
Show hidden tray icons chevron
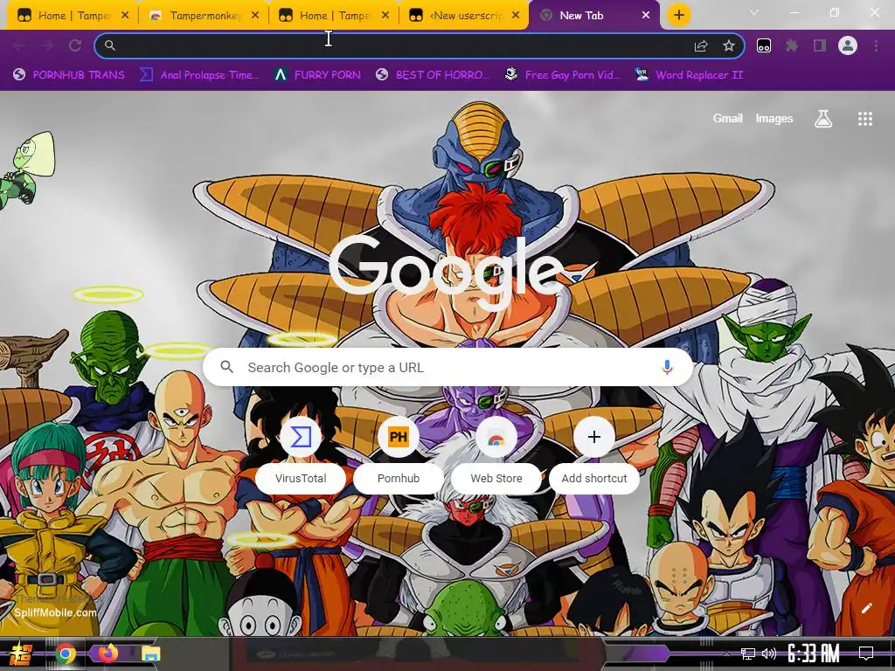click(x=726, y=654)
